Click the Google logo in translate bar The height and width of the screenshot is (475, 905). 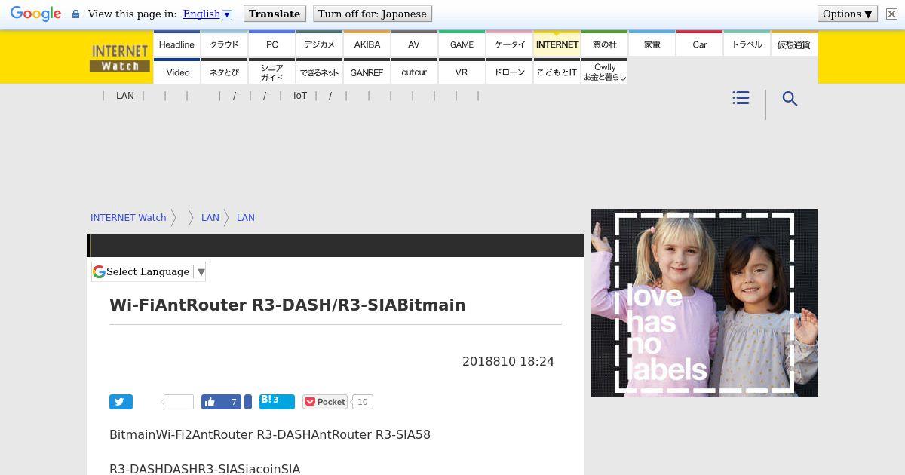[35, 14]
